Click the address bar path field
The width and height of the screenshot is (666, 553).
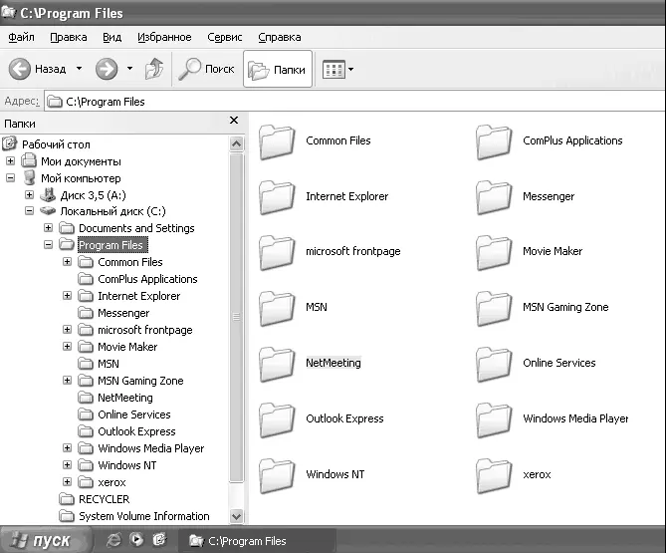pos(348,101)
